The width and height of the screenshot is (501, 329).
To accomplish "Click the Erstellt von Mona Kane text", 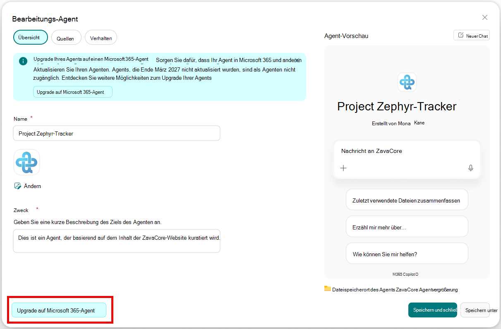I will (398, 123).
